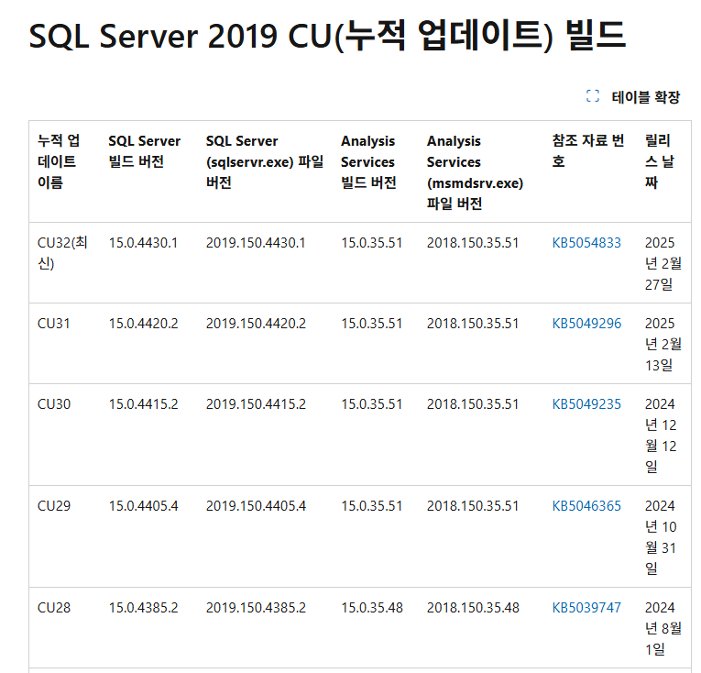Click the expand table icon
Viewport: 701px width, 673px height.
tap(592, 96)
